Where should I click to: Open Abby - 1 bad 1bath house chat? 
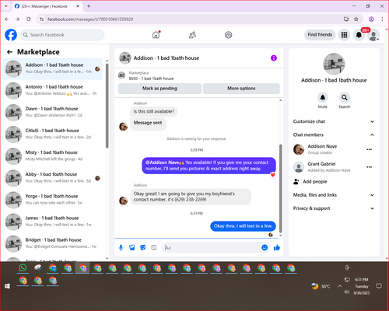pyautogui.click(x=52, y=178)
